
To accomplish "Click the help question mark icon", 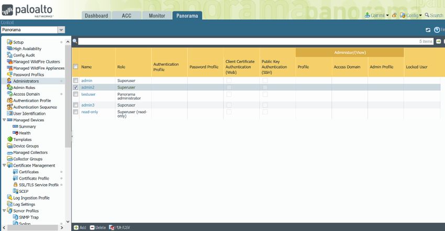I will click(437, 30).
